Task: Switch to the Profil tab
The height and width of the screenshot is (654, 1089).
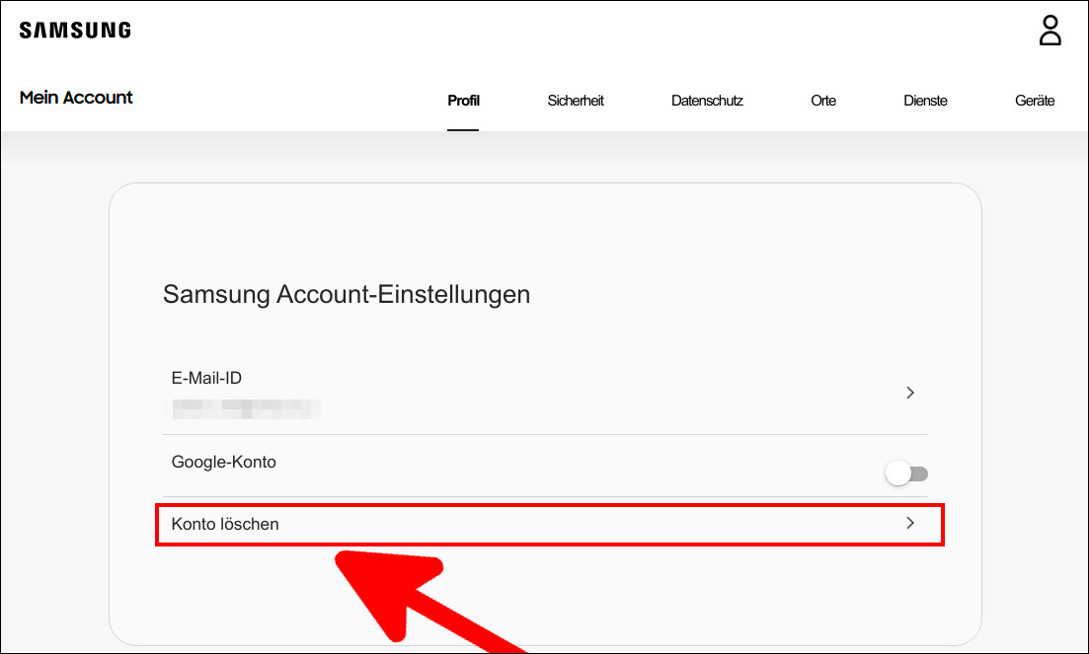Action: click(x=463, y=101)
